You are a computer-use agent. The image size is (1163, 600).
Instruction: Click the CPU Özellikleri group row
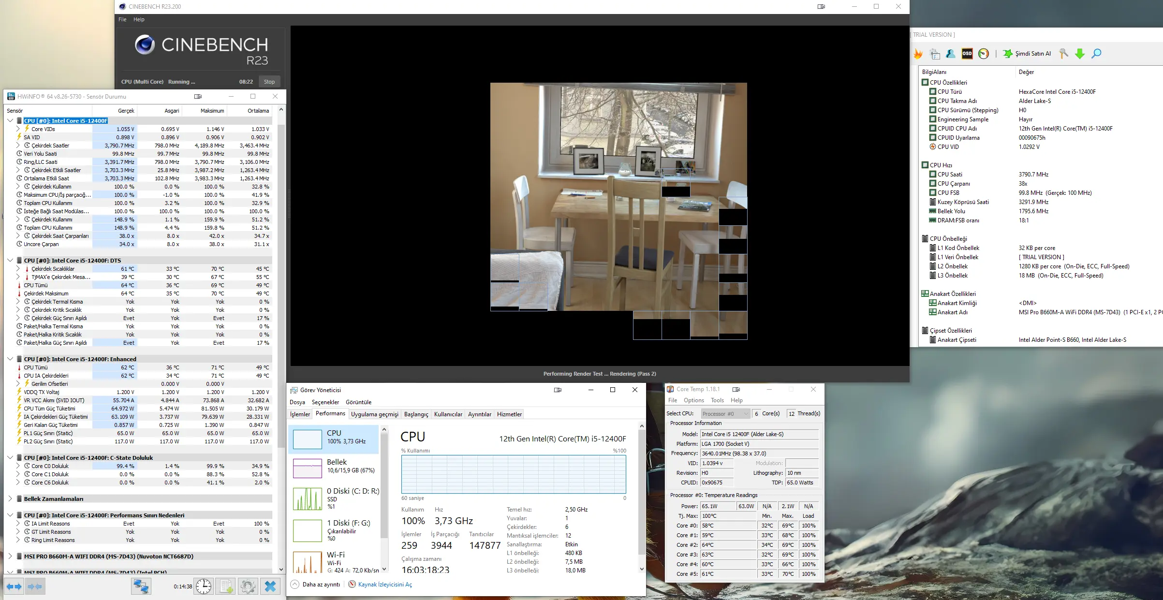pyautogui.click(x=948, y=82)
